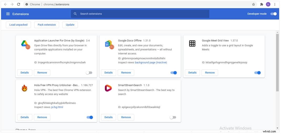Click the Extensions page title
This screenshot has height=134, width=281.
21,14
